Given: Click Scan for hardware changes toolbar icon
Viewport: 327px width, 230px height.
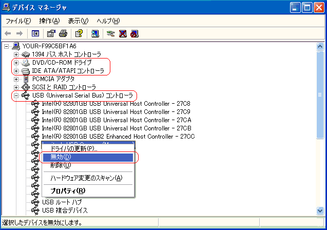Looking at the screenshot, I should (x=95, y=33).
